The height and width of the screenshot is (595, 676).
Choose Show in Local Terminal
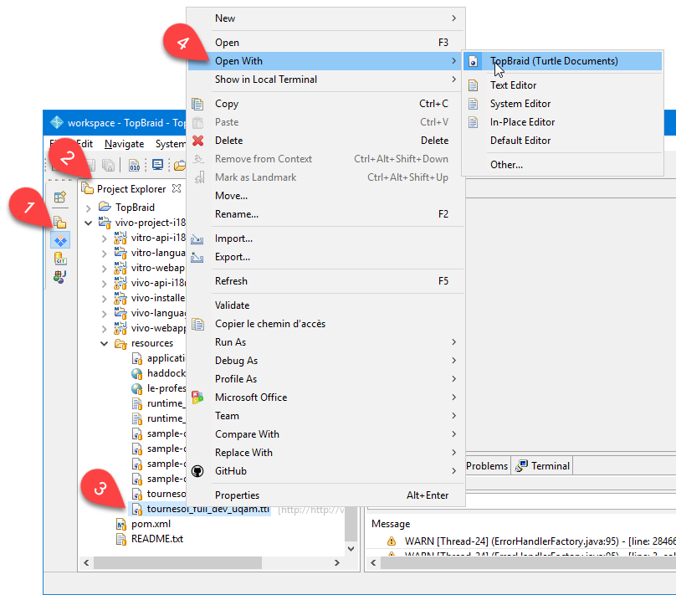326,80
